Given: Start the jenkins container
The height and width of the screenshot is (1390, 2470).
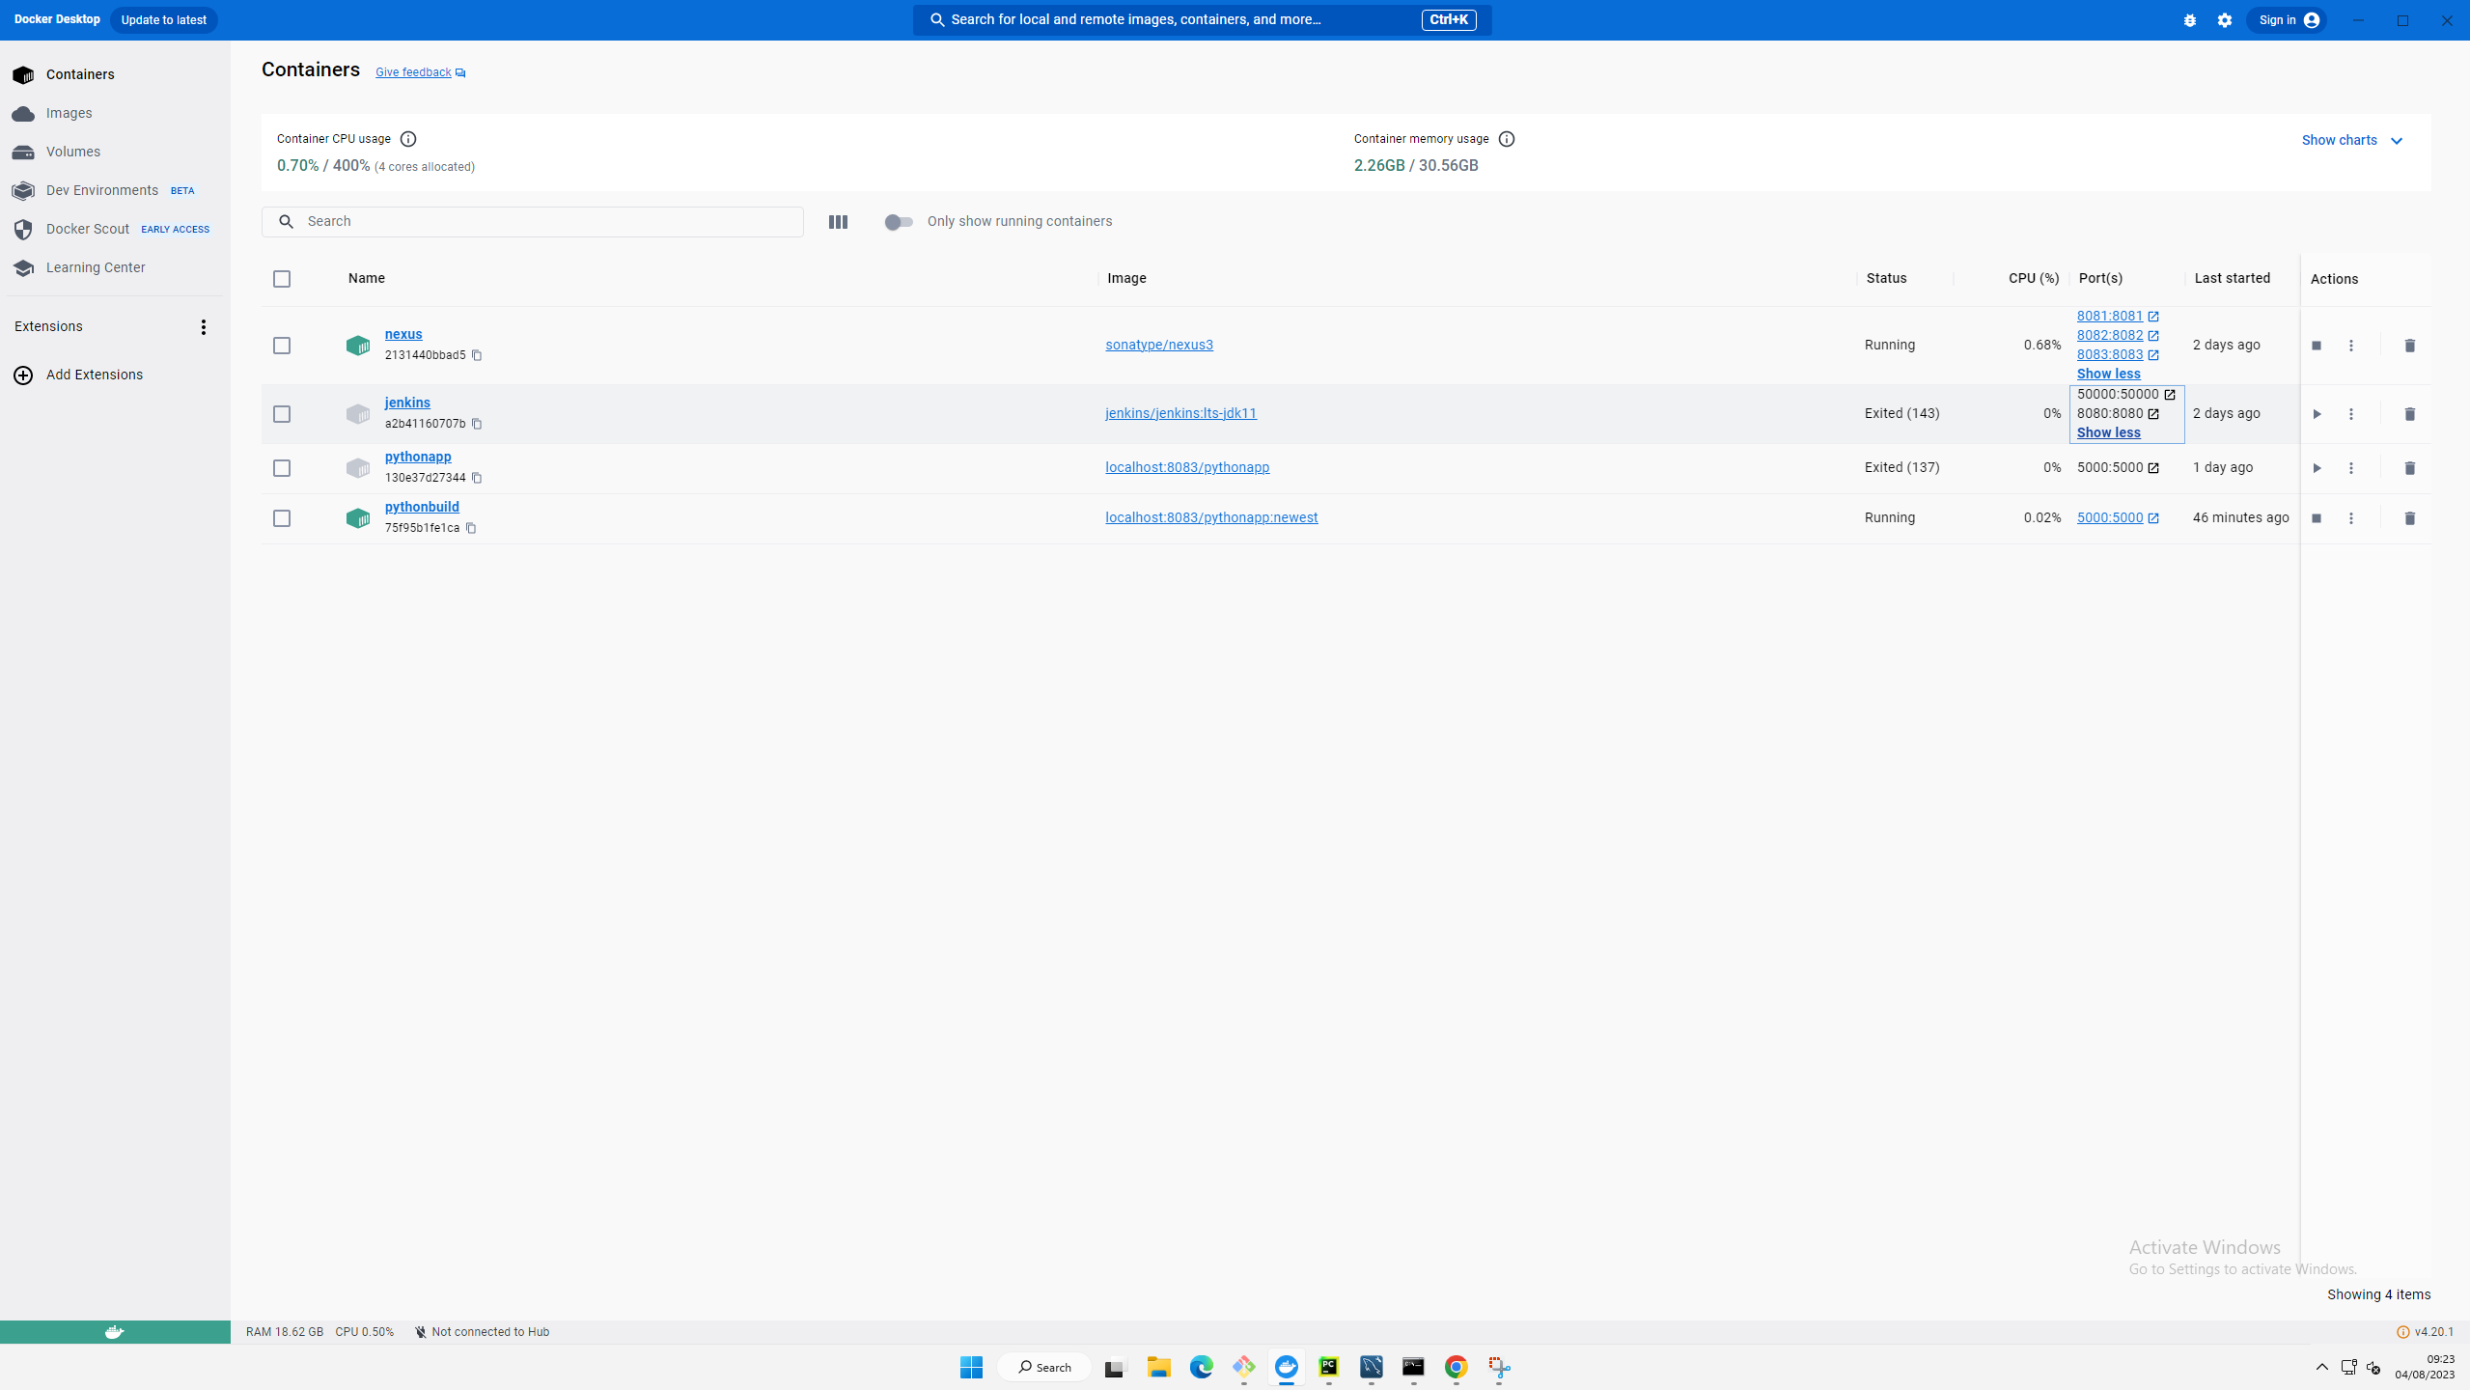Looking at the screenshot, I should [x=2317, y=414].
